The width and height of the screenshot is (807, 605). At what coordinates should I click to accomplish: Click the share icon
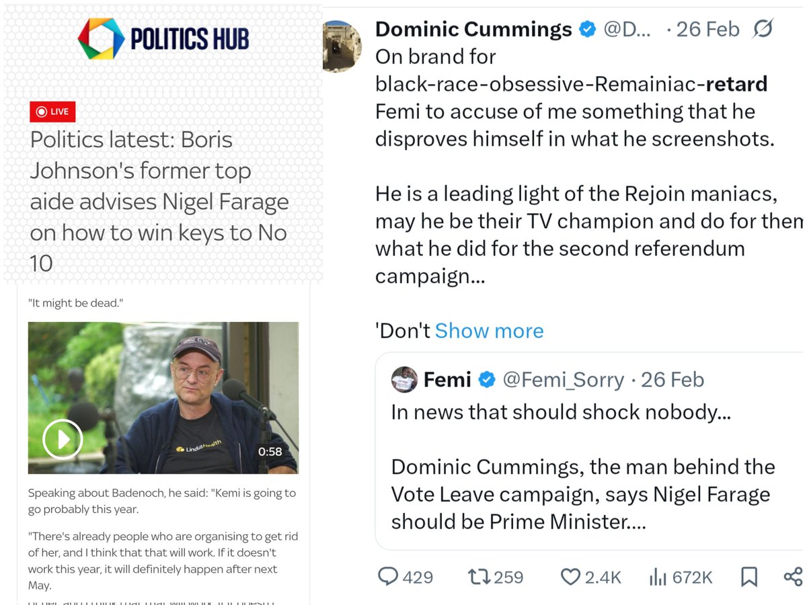click(x=793, y=576)
